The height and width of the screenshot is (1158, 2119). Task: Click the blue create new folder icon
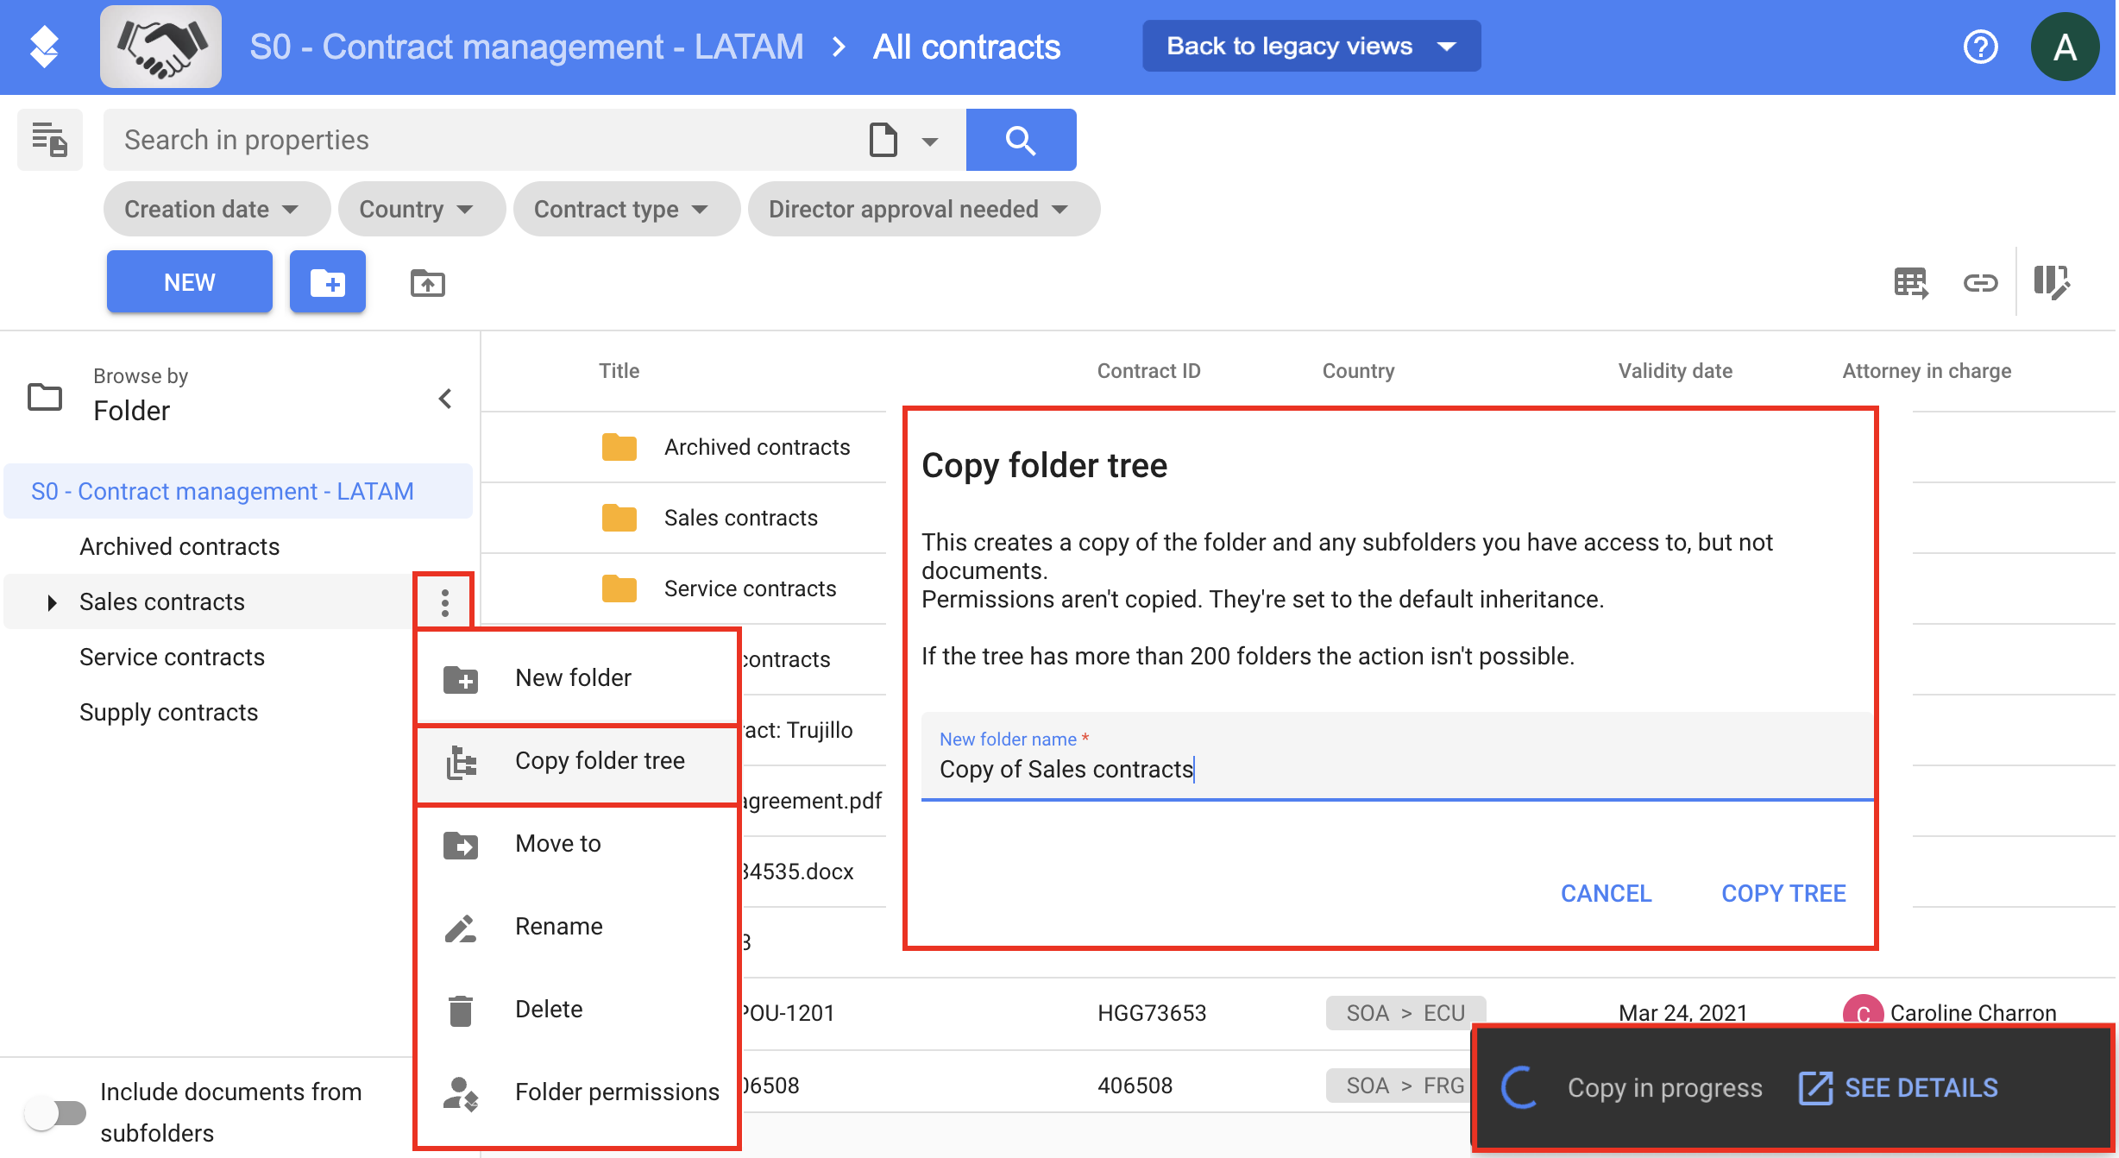[328, 282]
